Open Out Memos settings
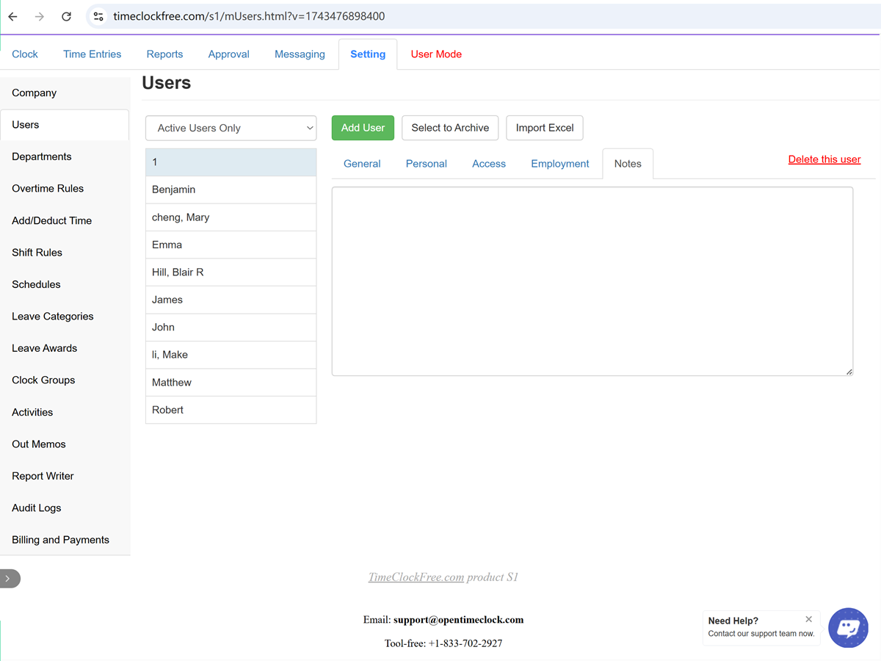The height and width of the screenshot is (661, 881). [65, 444]
